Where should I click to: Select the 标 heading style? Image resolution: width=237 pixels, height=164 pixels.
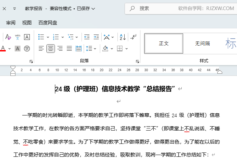tap(231, 44)
